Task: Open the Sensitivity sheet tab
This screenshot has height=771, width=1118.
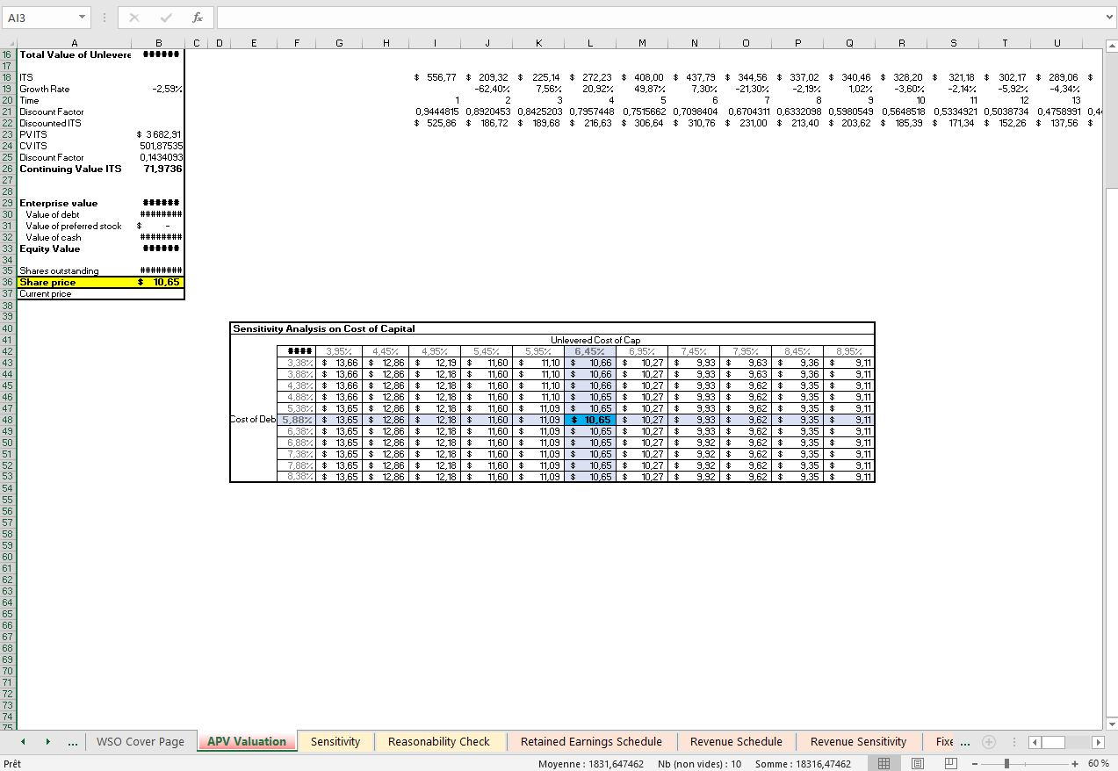Action: click(335, 742)
